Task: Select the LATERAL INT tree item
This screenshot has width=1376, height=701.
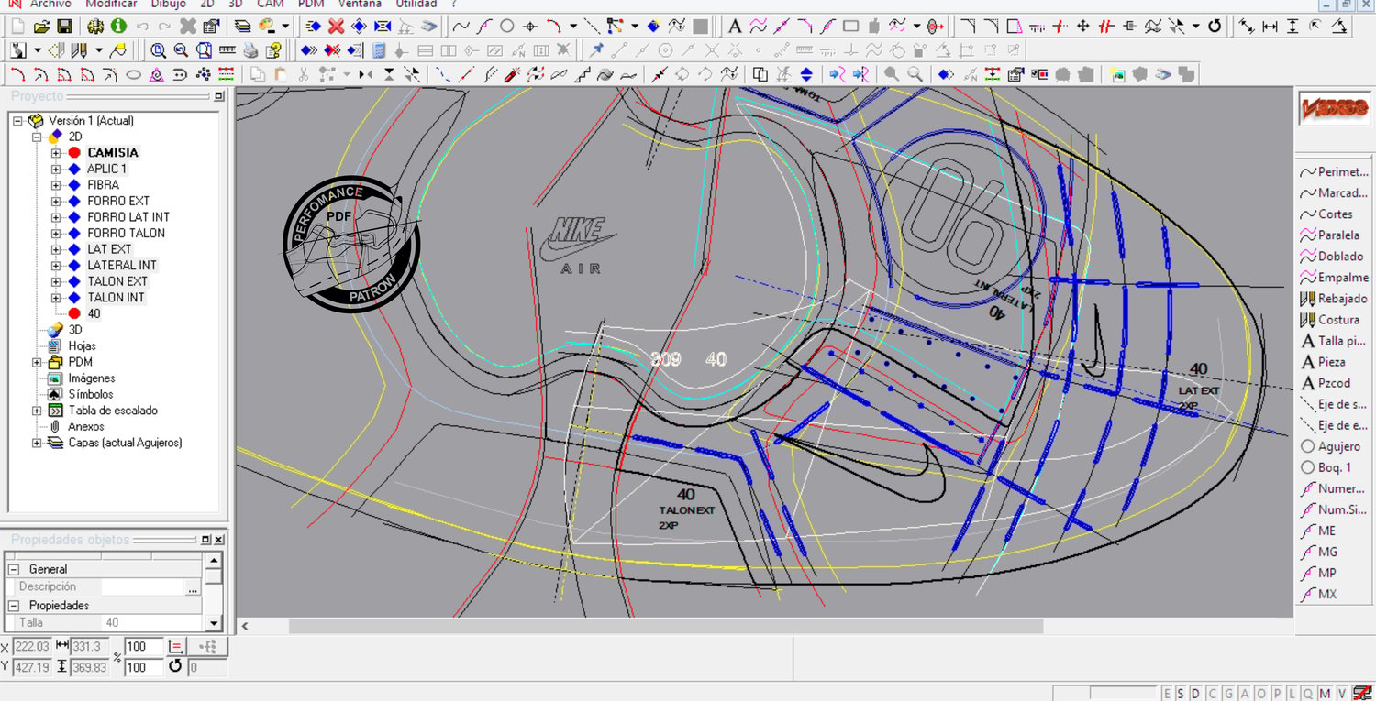Action: click(x=122, y=265)
